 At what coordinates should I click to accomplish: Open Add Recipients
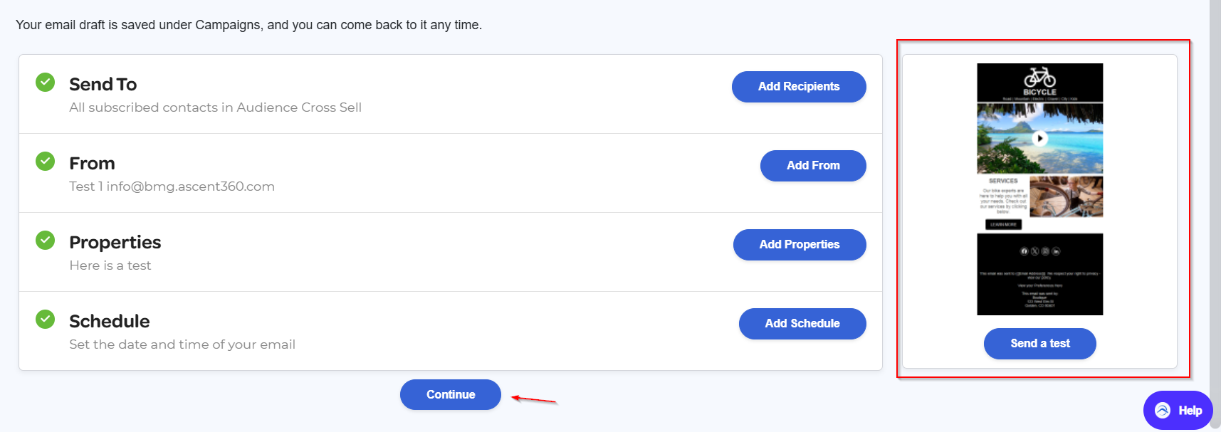(x=799, y=87)
